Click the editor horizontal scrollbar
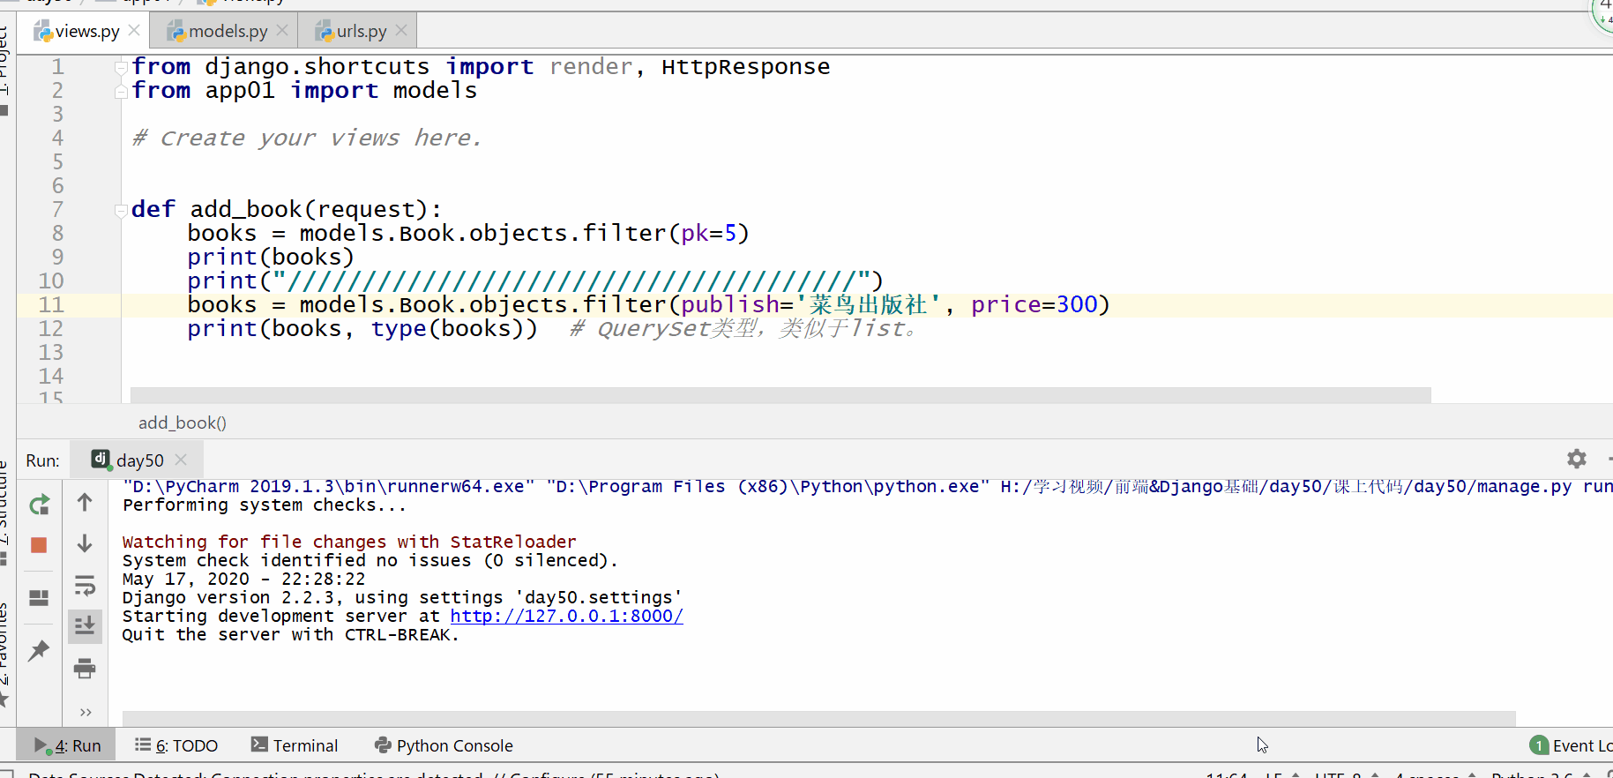The image size is (1613, 778). (x=780, y=394)
